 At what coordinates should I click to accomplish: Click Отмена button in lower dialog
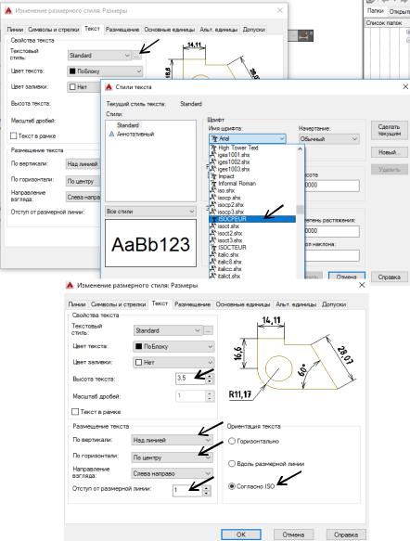[x=293, y=535]
